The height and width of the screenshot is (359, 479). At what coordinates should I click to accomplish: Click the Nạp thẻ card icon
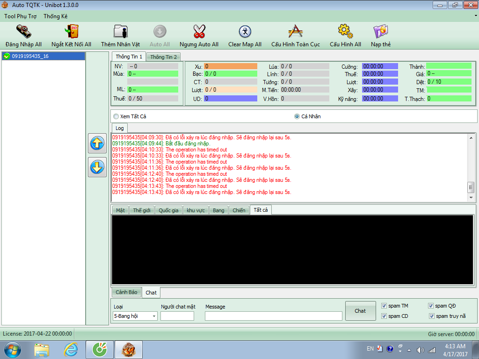click(381, 31)
